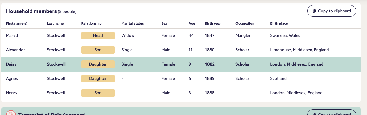
Task: Click Alexander's Son relationship badge
Action: click(98, 50)
